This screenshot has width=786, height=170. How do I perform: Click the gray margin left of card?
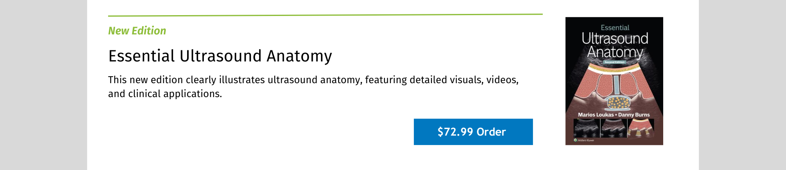click(43, 85)
